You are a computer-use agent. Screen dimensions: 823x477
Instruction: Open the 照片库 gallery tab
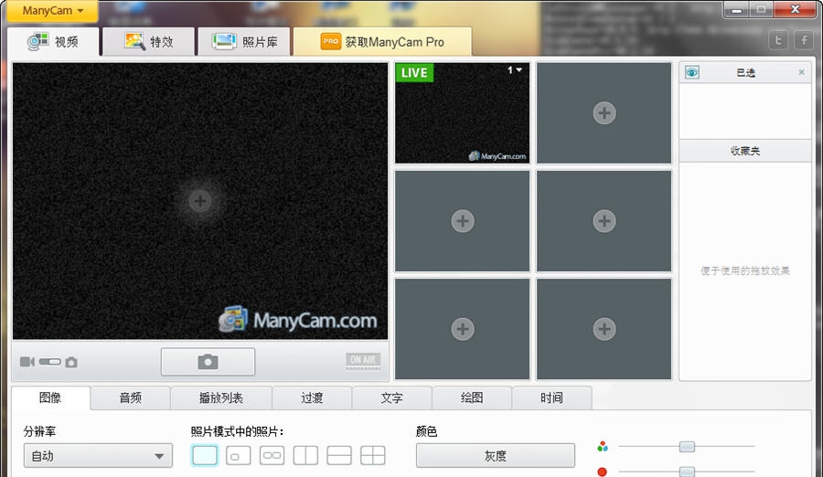244,41
